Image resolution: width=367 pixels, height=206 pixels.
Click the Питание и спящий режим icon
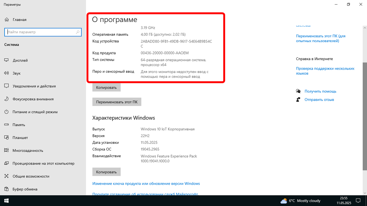coord(6,112)
